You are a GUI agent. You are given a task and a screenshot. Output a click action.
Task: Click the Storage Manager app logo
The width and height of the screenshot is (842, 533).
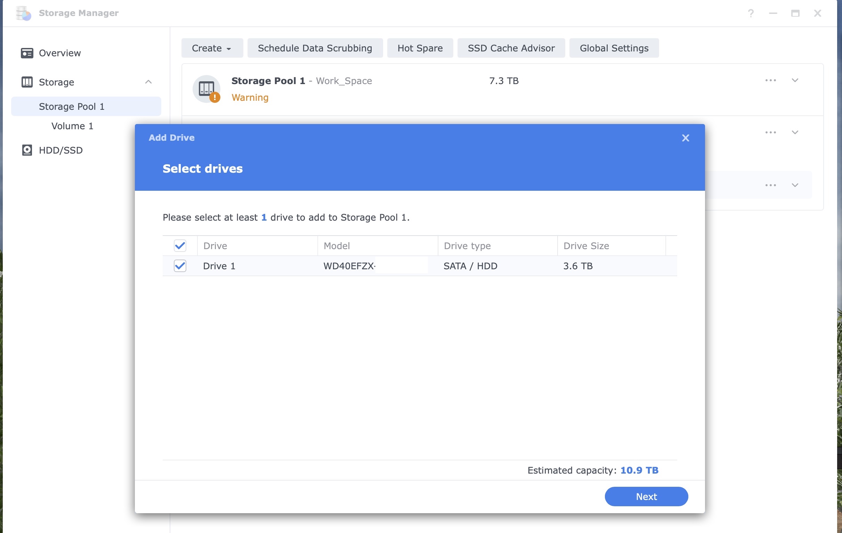(x=23, y=13)
